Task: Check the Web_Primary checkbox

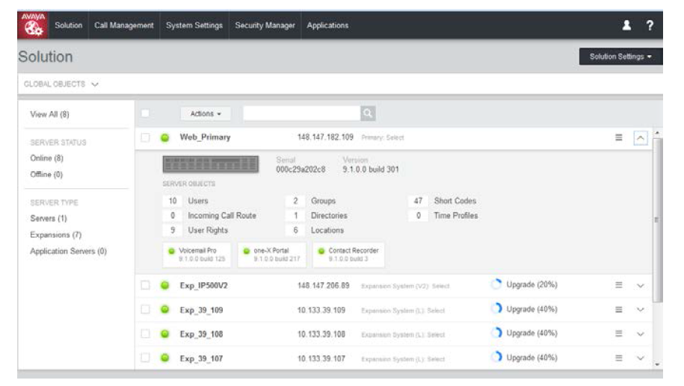Action: pyautogui.click(x=145, y=137)
